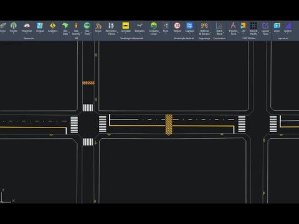The width and height of the screenshot is (299, 224).
Task: Select the orange hatched speed bump in drawing
Action: click(88, 83)
